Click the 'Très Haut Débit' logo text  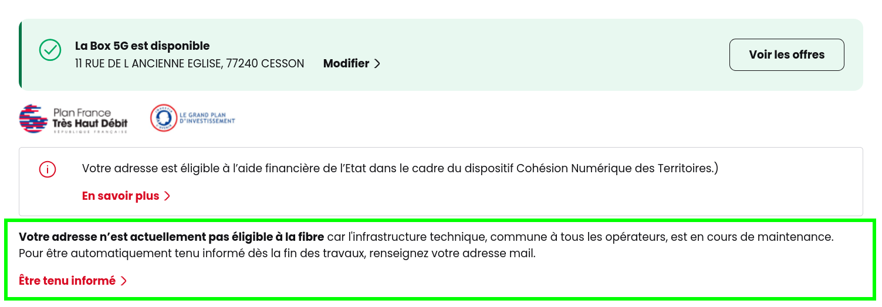[x=90, y=123]
